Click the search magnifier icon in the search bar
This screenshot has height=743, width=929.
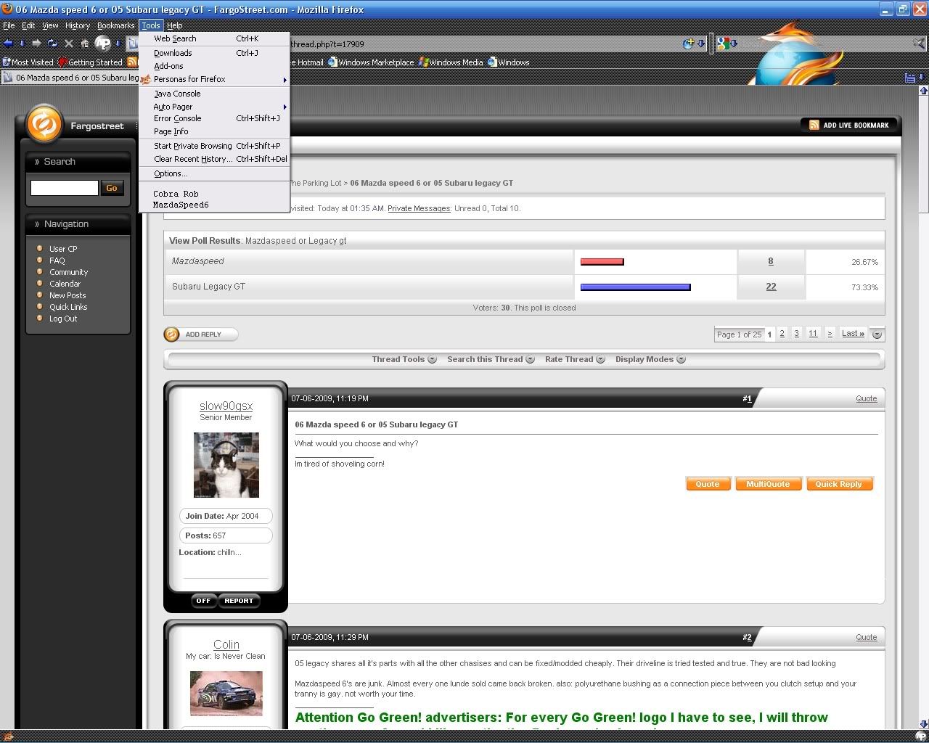(x=918, y=44)
